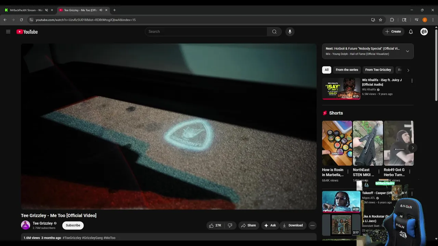Open the #GrizzleyGang hashtag

92,238
